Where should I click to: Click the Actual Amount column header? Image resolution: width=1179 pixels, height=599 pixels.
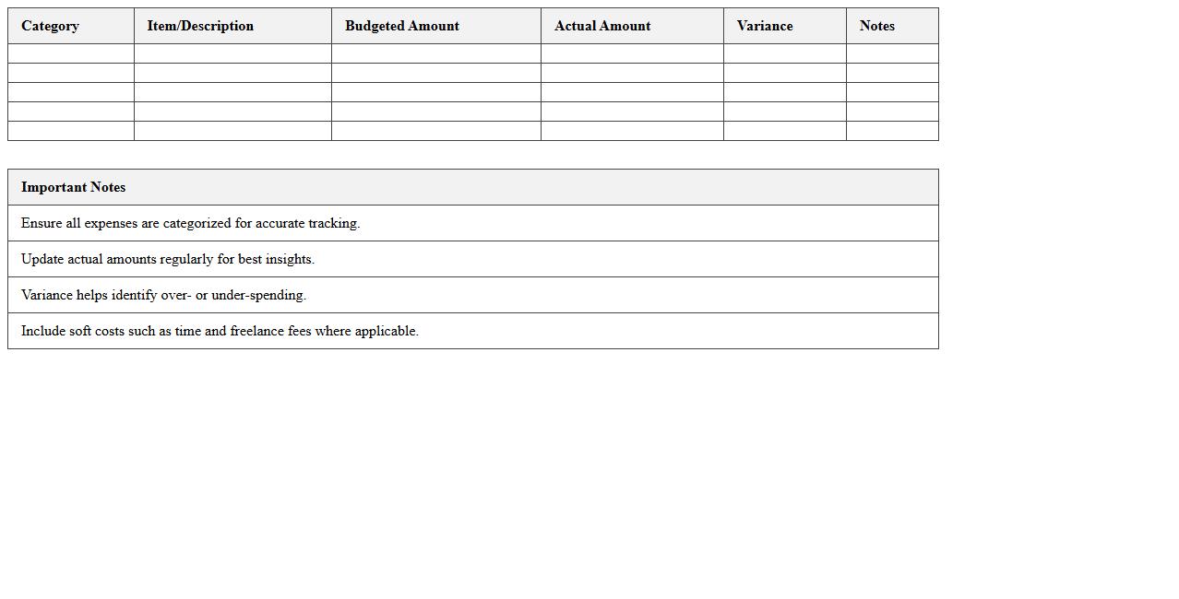pos(602,26)
